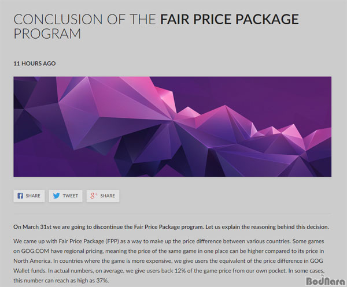Screen dimensions: 347x287
Task: Click the BodNara watermark logo
Action: click(326, 281)
